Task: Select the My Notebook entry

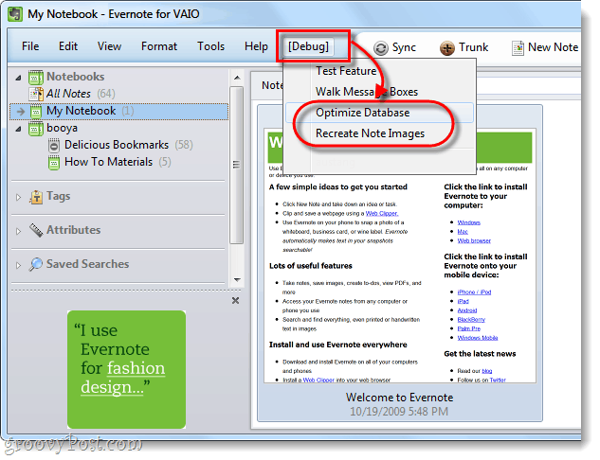Action: pyautogui.click(x=119, y=111)
